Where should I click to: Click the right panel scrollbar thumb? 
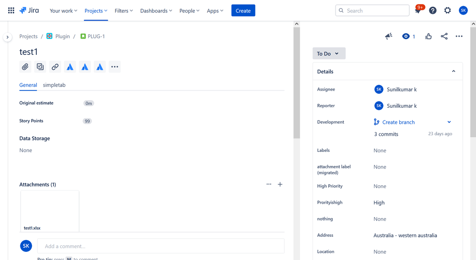click(x=473, y=82)
